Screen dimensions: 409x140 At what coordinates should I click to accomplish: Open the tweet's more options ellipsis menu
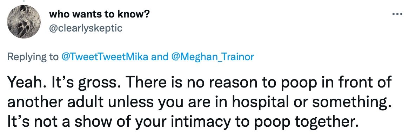click(x=397, y=14)
